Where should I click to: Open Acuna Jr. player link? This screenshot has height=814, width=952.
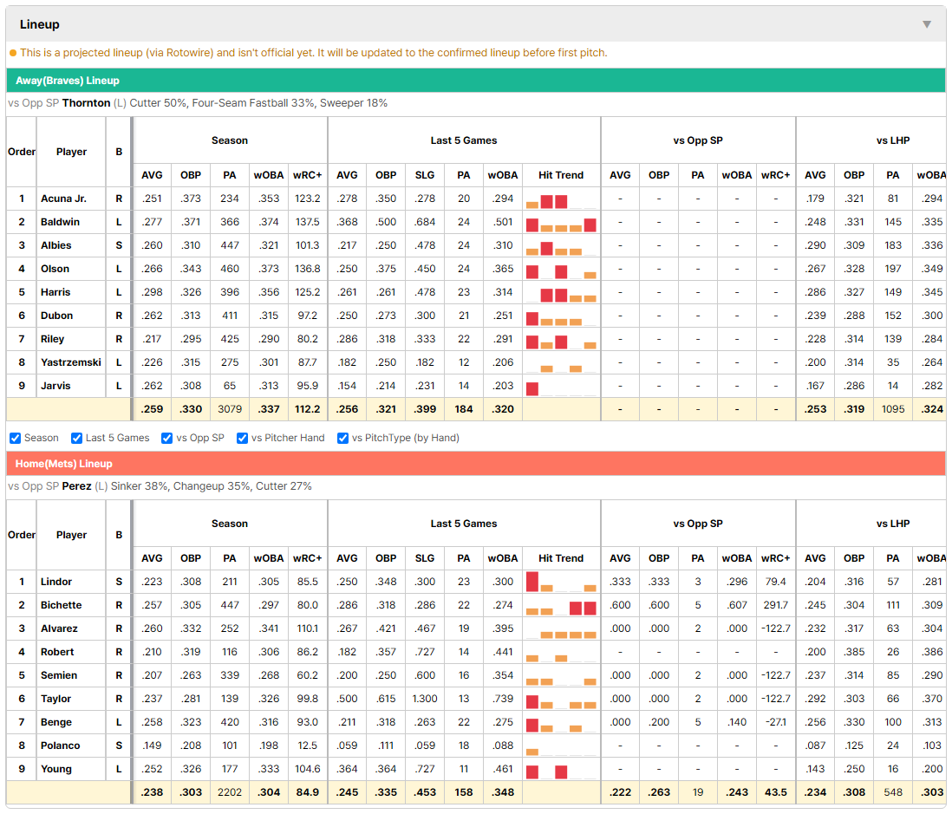pyautogui.click(x=64, y=199)
